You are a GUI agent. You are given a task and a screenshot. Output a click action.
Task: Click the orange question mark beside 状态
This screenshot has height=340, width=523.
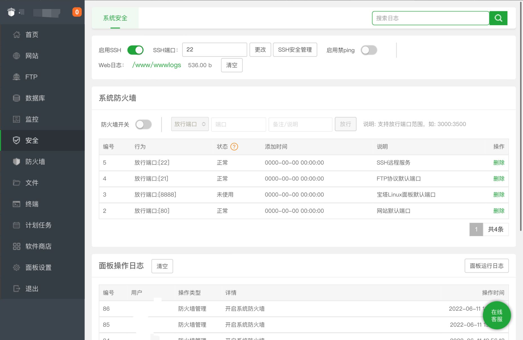pos(234,147)
